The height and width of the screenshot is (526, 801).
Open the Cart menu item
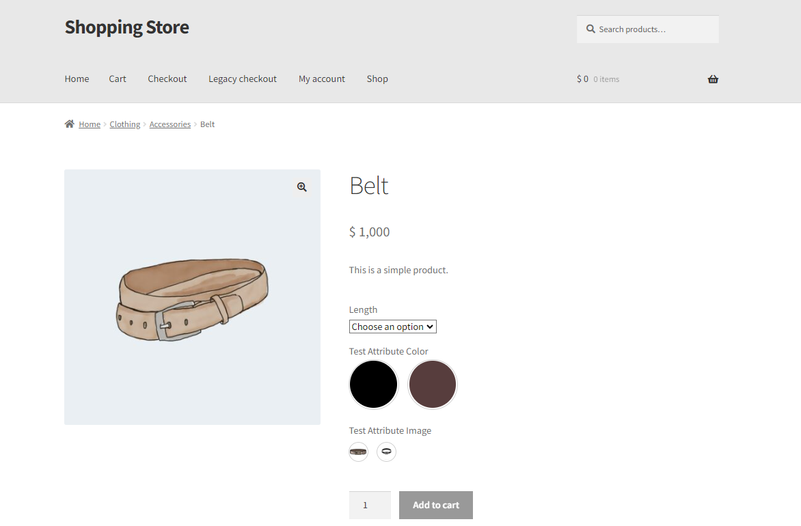coord(117,79)
